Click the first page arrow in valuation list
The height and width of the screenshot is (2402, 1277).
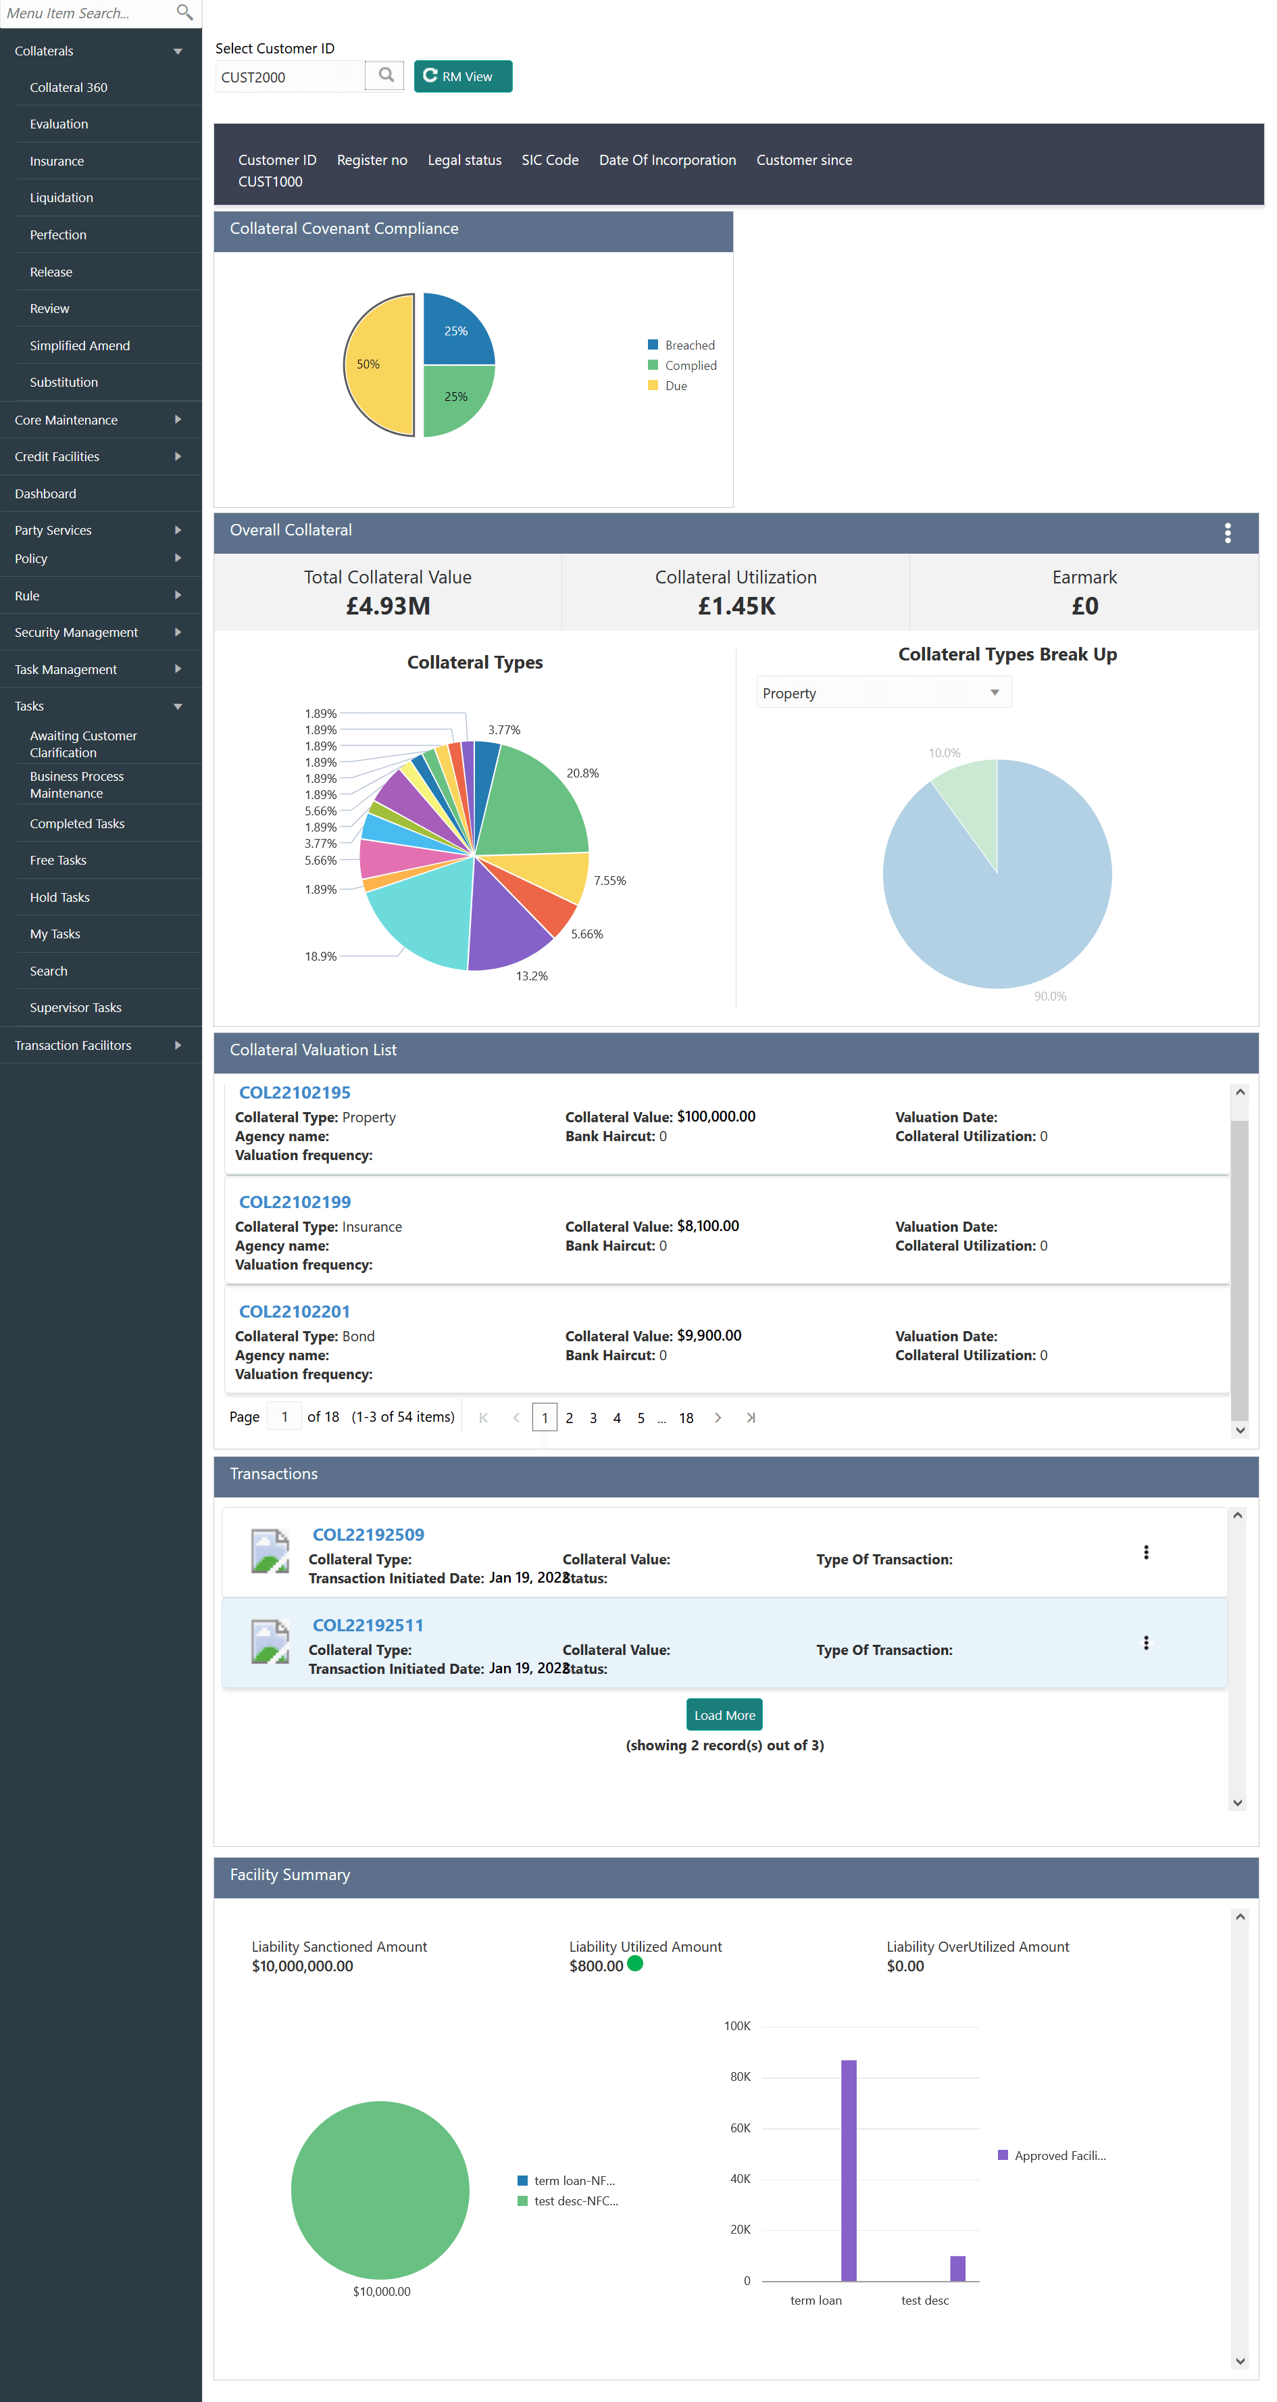[483, 1416]
